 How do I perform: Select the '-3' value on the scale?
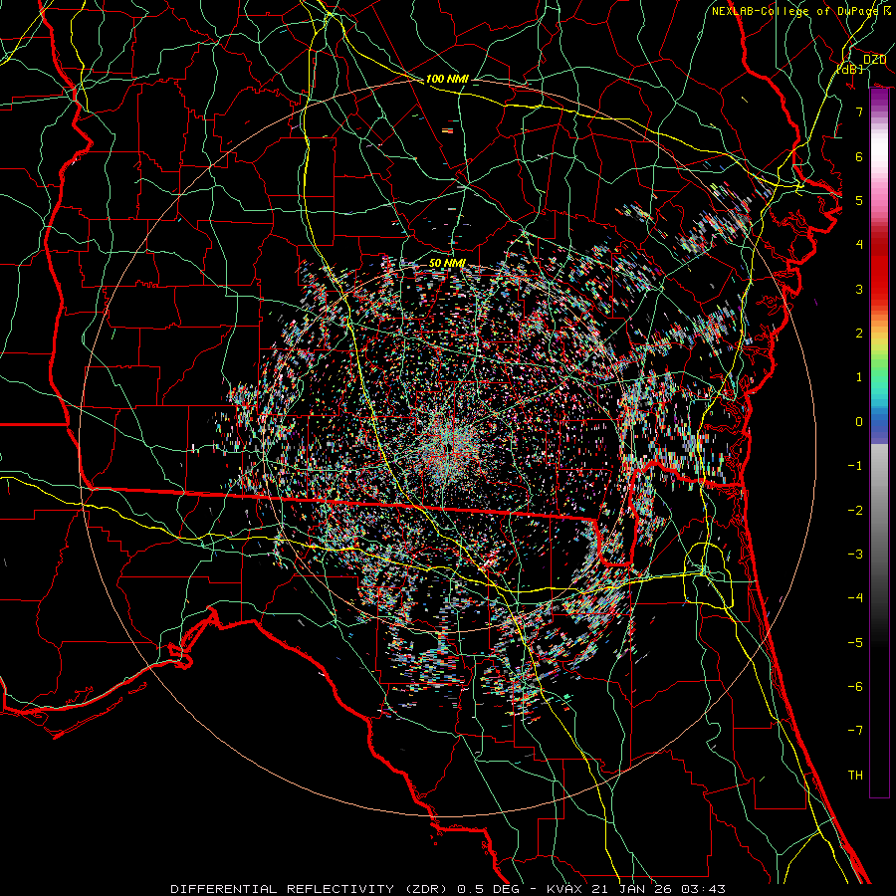855,555
